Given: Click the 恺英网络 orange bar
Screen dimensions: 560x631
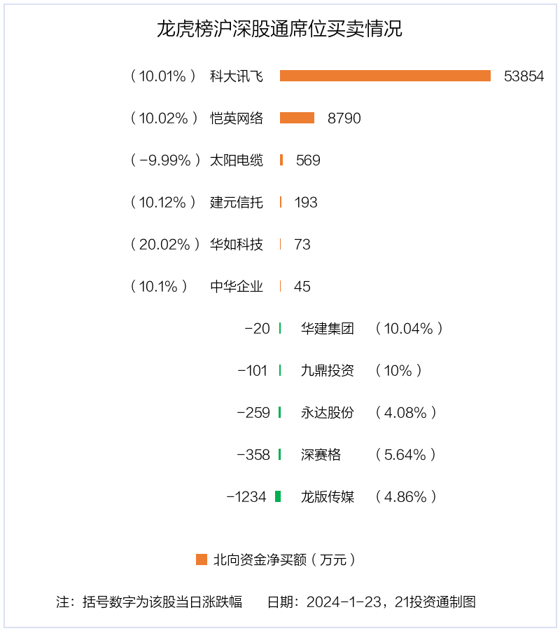Looking at the screenshot, I should pyautogui.click(x=297, y=118).
